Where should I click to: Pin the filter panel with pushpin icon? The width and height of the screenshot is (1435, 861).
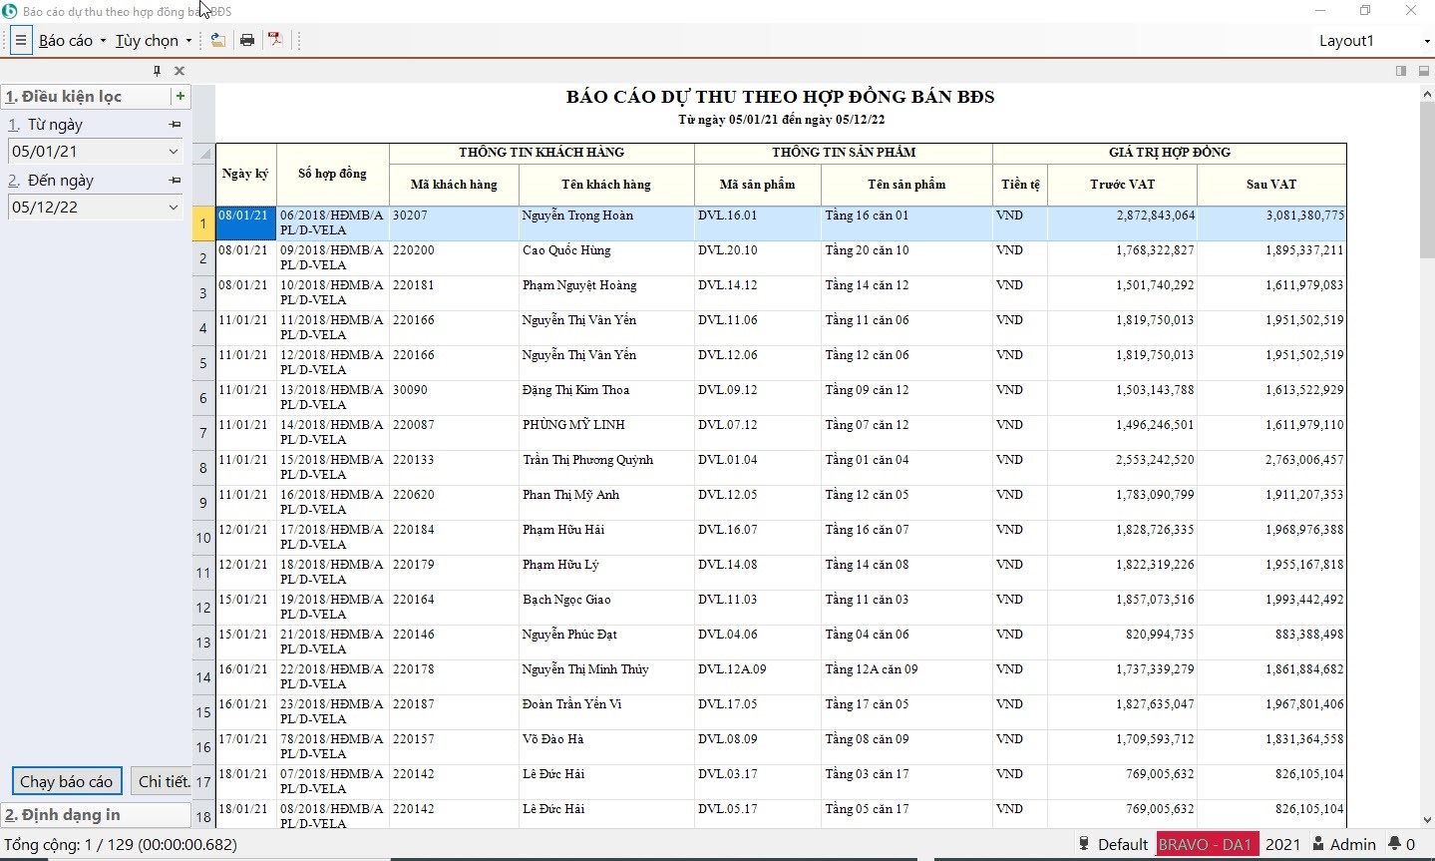[157, 71]
